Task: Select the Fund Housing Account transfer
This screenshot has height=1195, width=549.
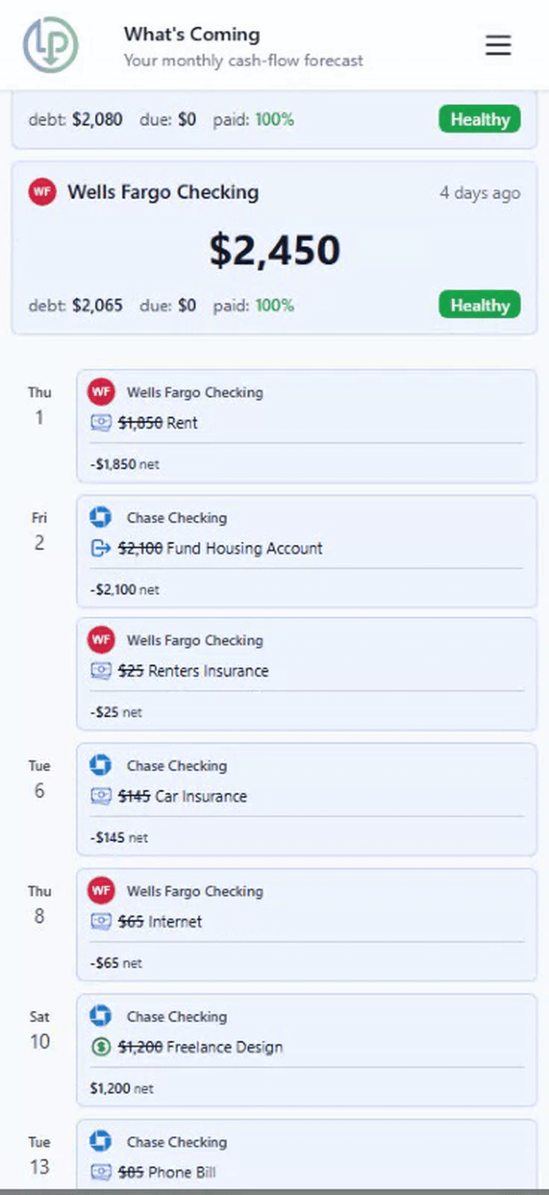Action: pyautogui.click(x=220, y=548)
